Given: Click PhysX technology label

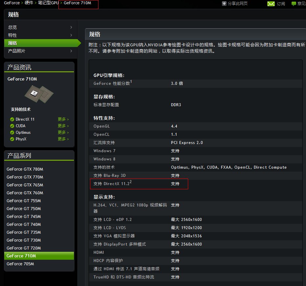Looking at the screenshot, I should pyautogui.click(x=21, y=139).
